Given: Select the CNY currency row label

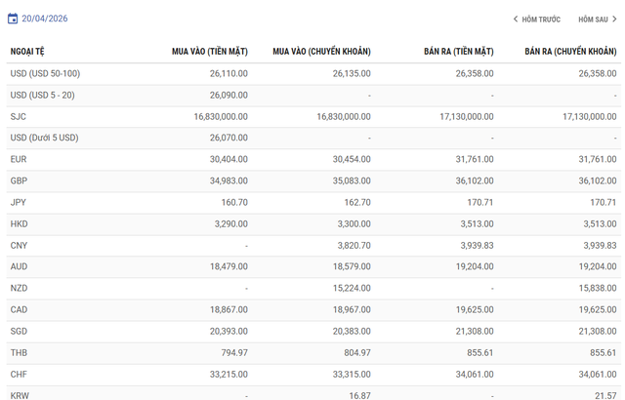Looking at the screenshot, I should coord(19,245).
